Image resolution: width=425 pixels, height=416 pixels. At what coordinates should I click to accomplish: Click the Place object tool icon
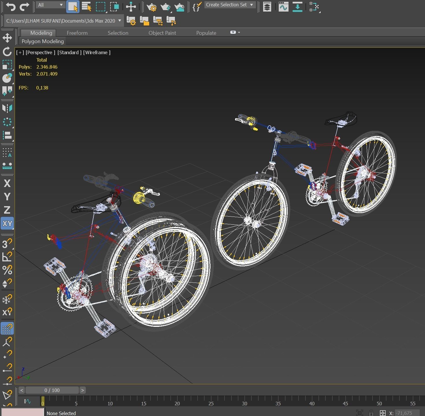7,78
